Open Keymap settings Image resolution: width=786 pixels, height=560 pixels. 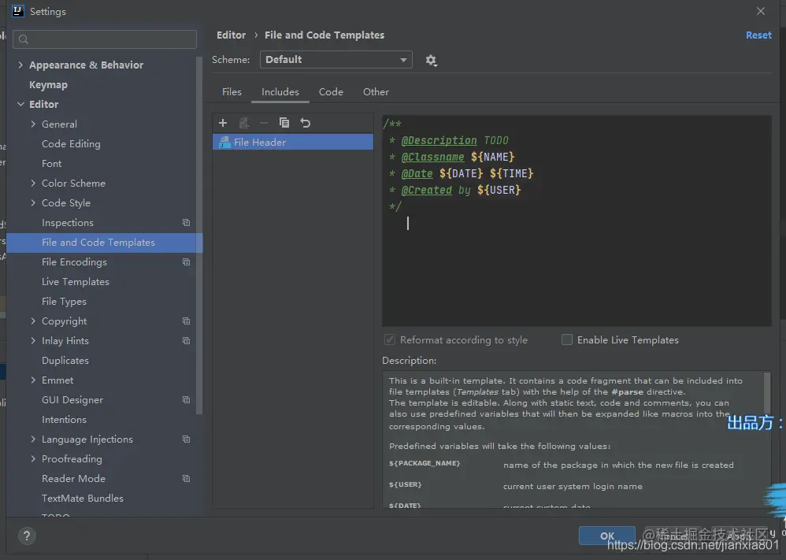click(x=48, y=85)
